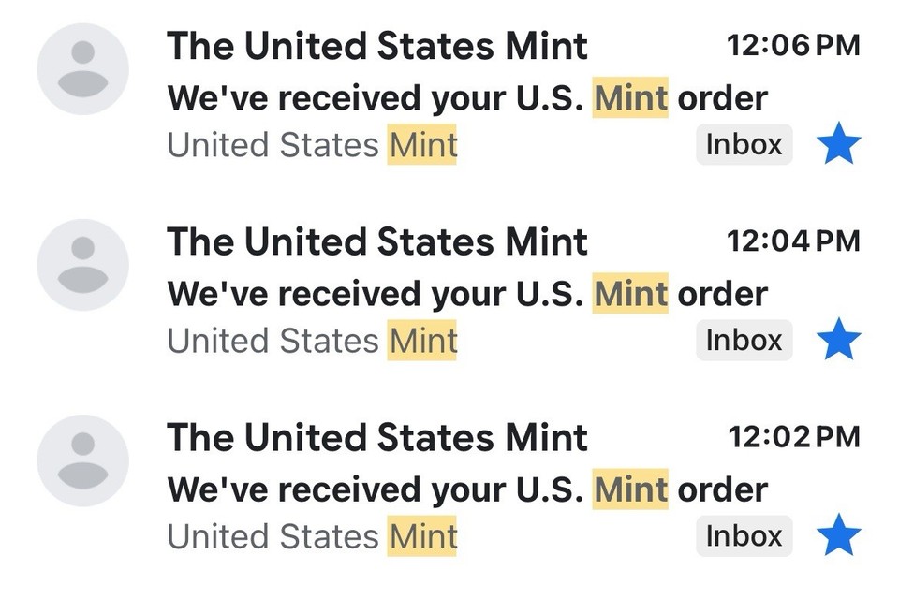Click sender name on the 12:04 PM email

pyautogui.click(x=377, y=241)
